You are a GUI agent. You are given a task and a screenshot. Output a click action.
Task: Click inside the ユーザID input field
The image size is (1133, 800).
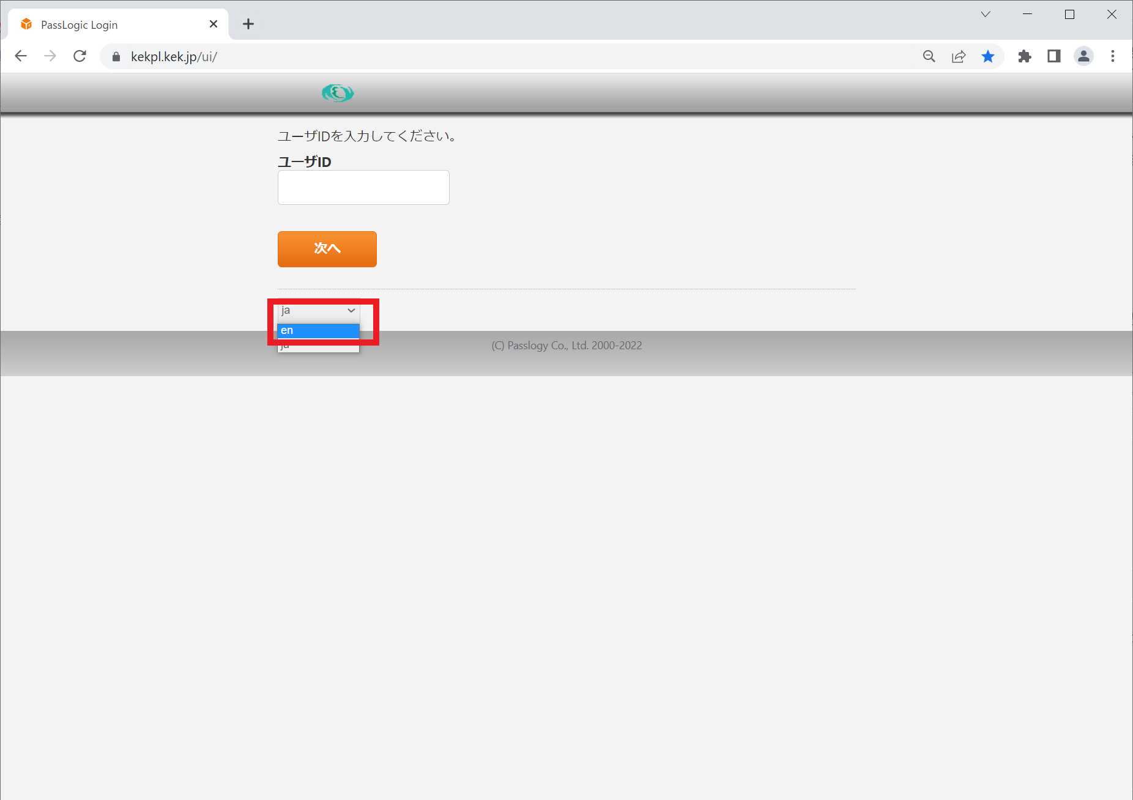pos(363,187)
